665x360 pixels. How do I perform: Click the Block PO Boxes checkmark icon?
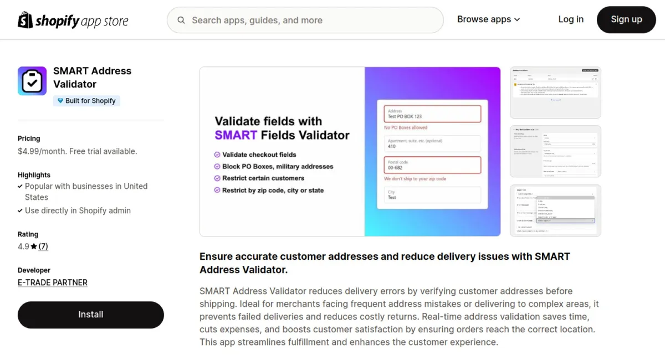pyautogui.click(x=217, y=166)
